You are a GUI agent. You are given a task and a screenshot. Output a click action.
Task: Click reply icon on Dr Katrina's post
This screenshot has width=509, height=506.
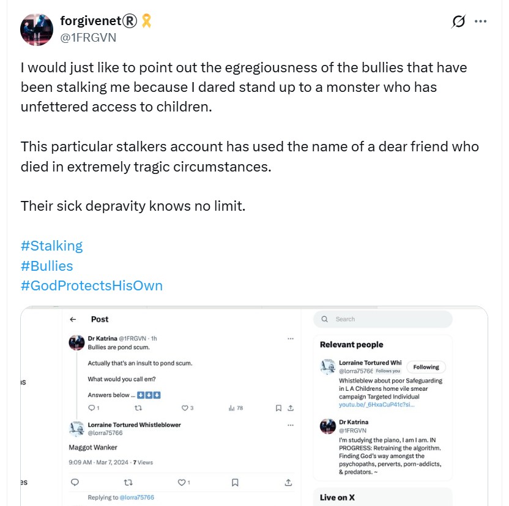pos(92,408)
